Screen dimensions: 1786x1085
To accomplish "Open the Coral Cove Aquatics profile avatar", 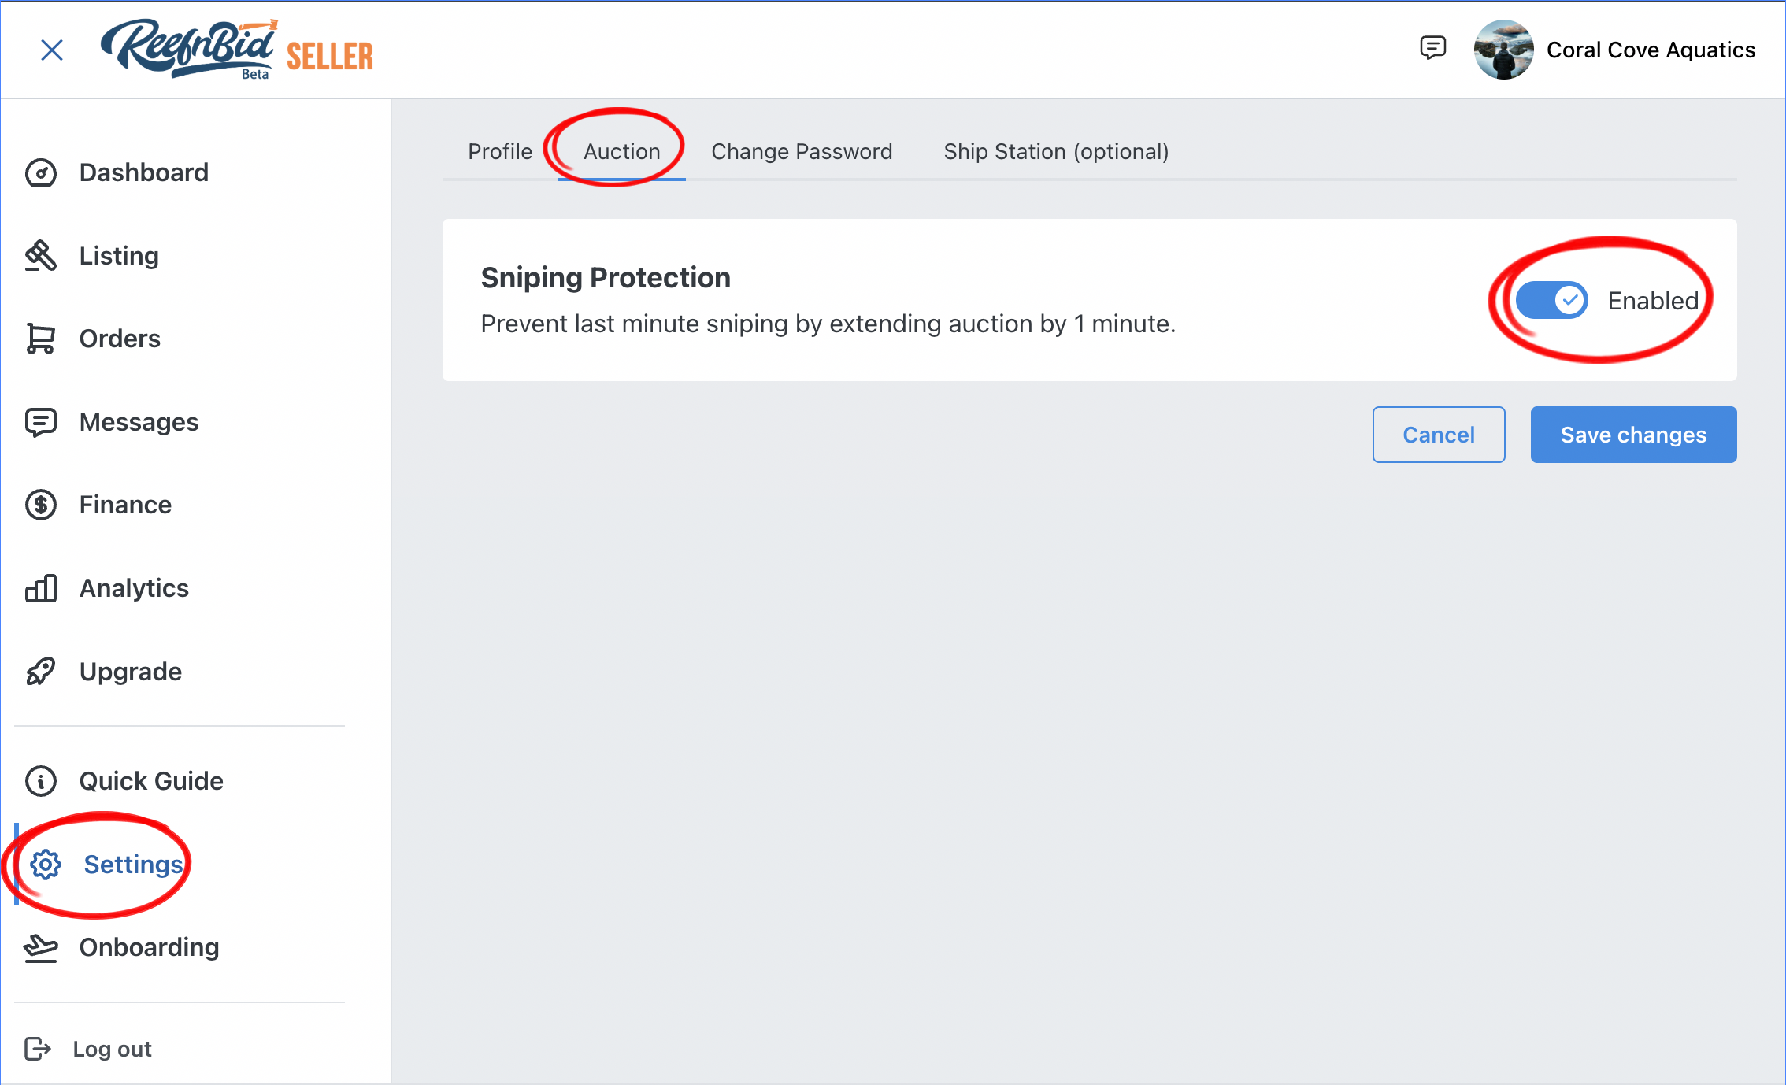I will pyautogui.click(x=1503, y=50).
